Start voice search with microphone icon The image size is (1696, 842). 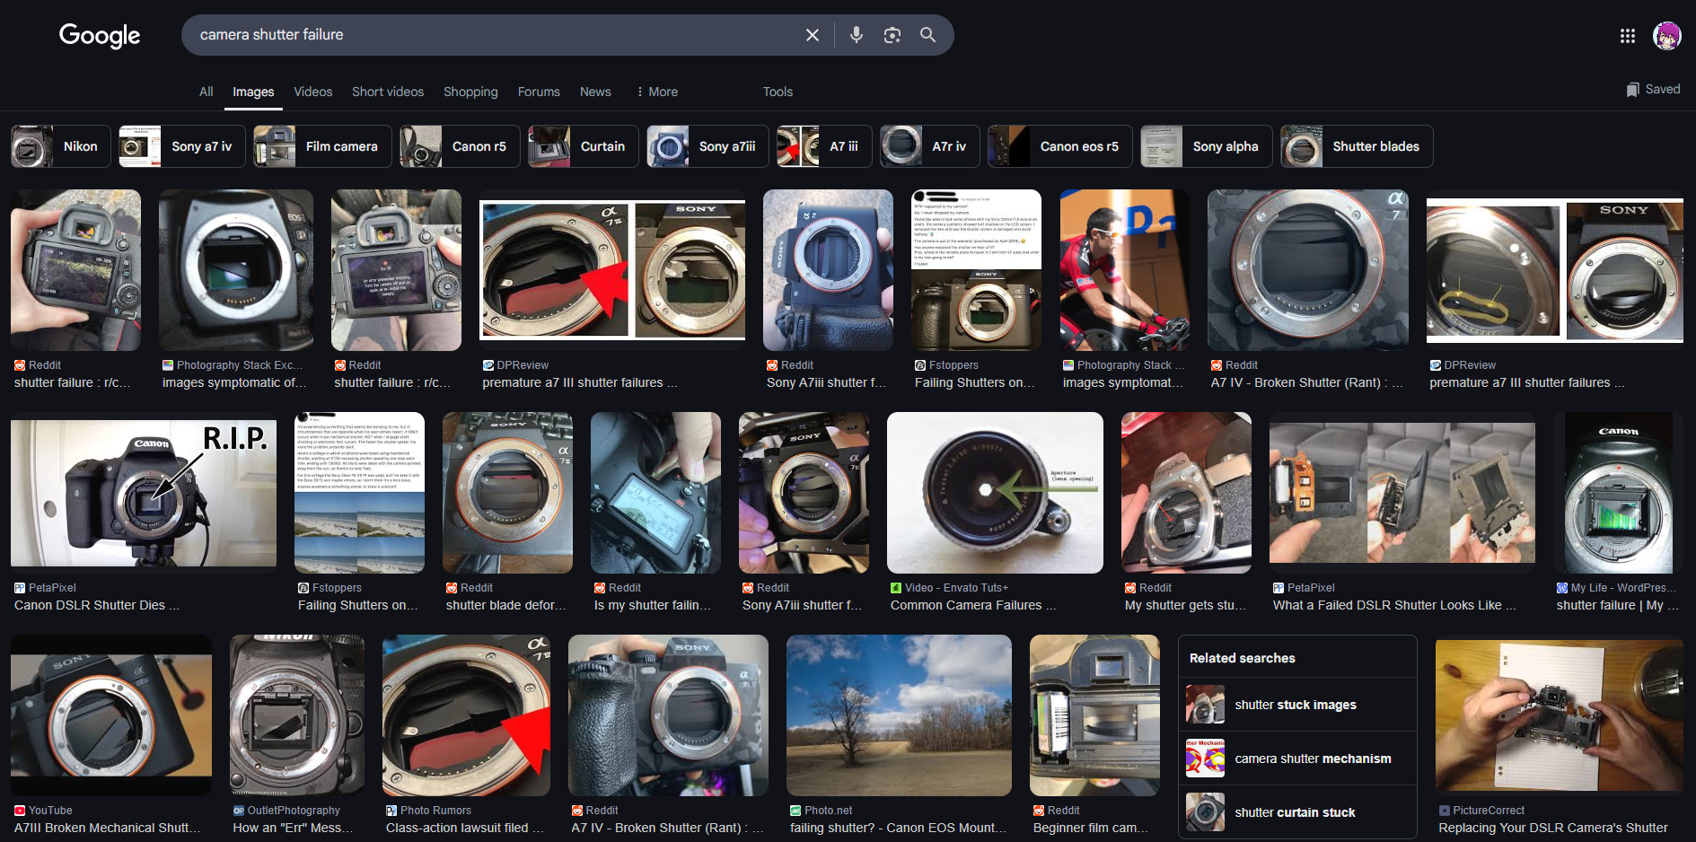[x=856, y=35]
